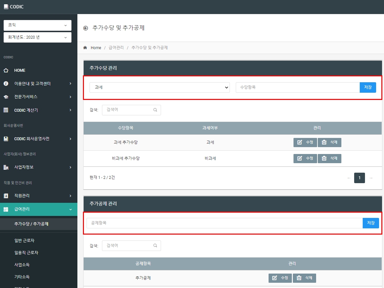Click the 공제항목 input field

click(225, 223)
